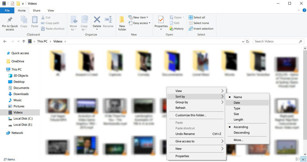Click the Paste clipboard icon

35,19
